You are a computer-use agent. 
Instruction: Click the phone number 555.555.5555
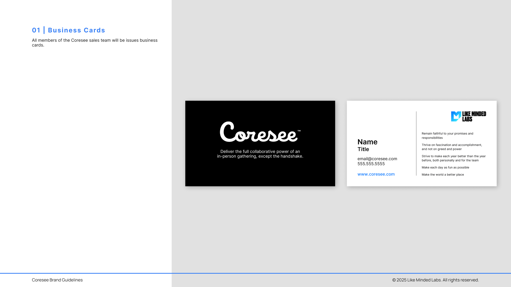pos(371,164)
